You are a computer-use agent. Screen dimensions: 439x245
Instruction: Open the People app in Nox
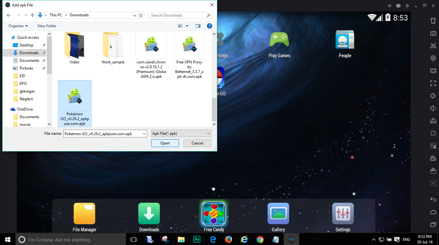(x=345, y=45)
